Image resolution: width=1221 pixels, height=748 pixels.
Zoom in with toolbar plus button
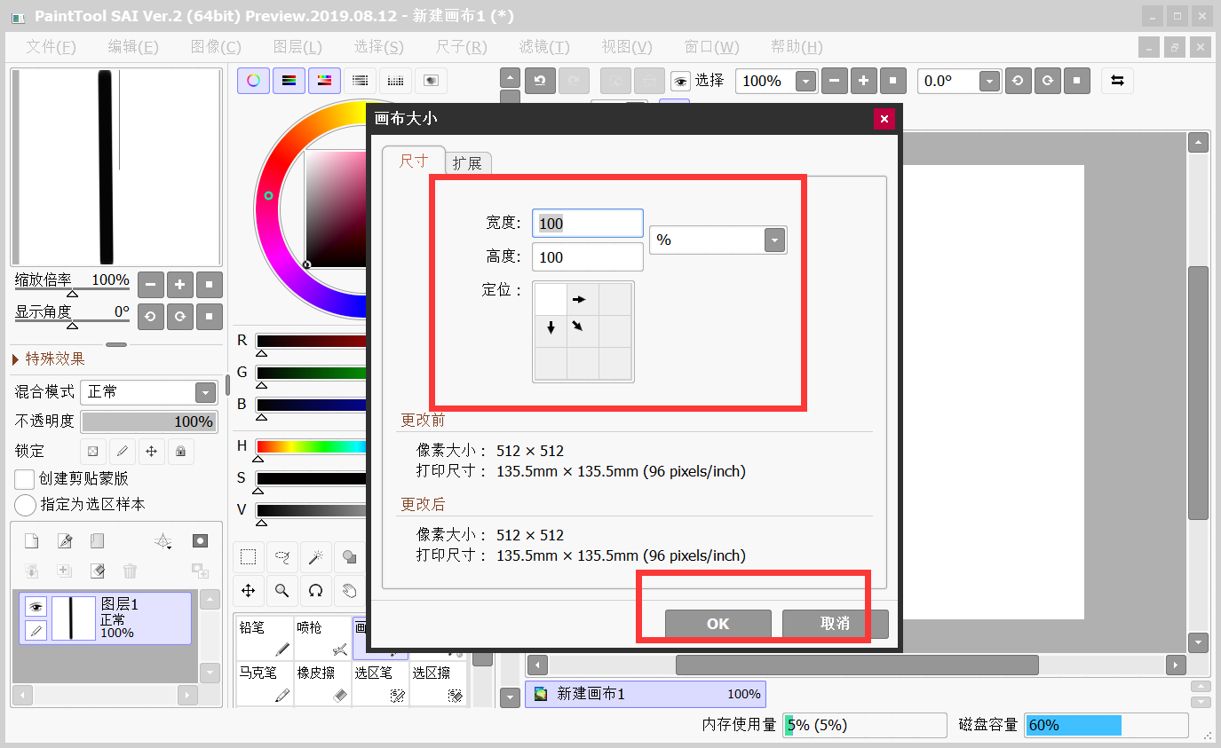(x=863, y=81)
